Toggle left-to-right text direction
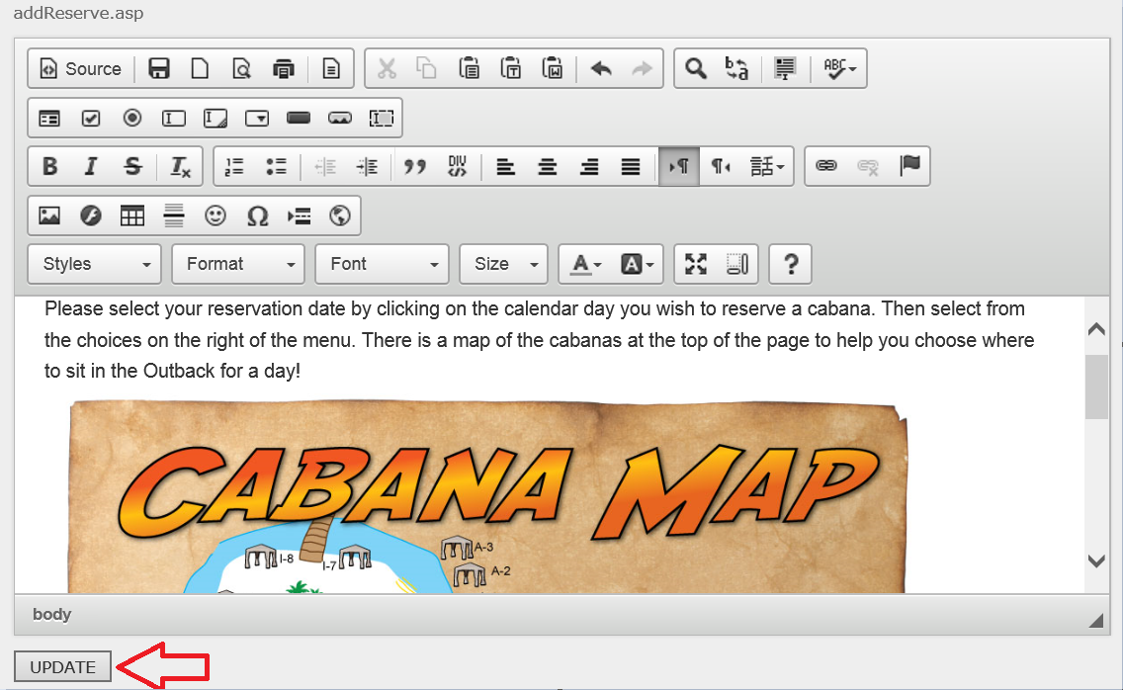Image resolution: width=1123 pixels, height=690 pixels. point(679,167)
